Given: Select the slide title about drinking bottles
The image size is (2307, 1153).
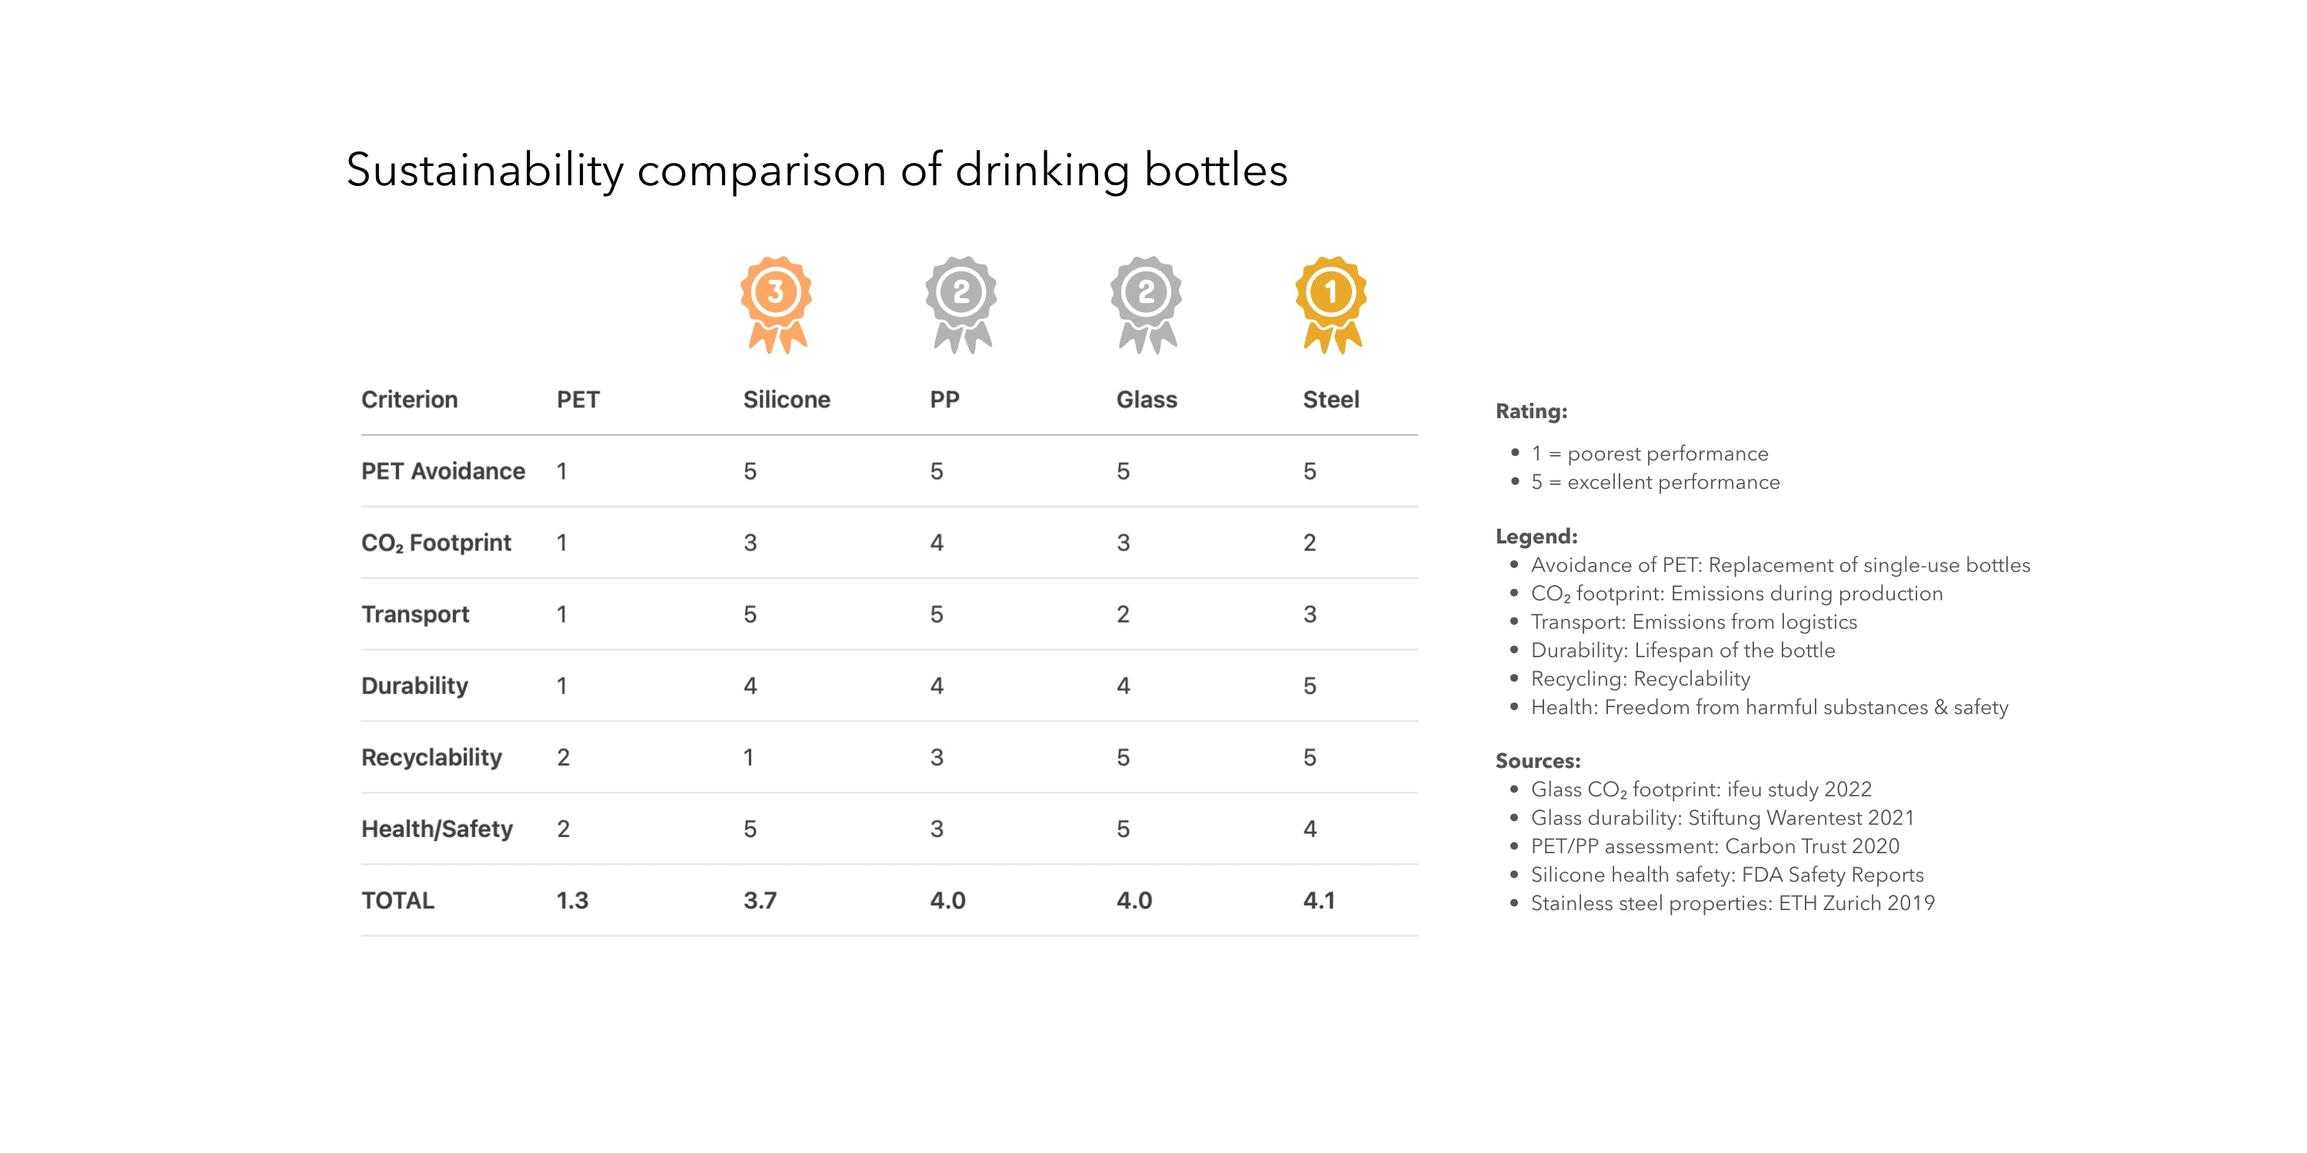Looking at the screenshot, I should pyautogui.click(x=817, y=170).
